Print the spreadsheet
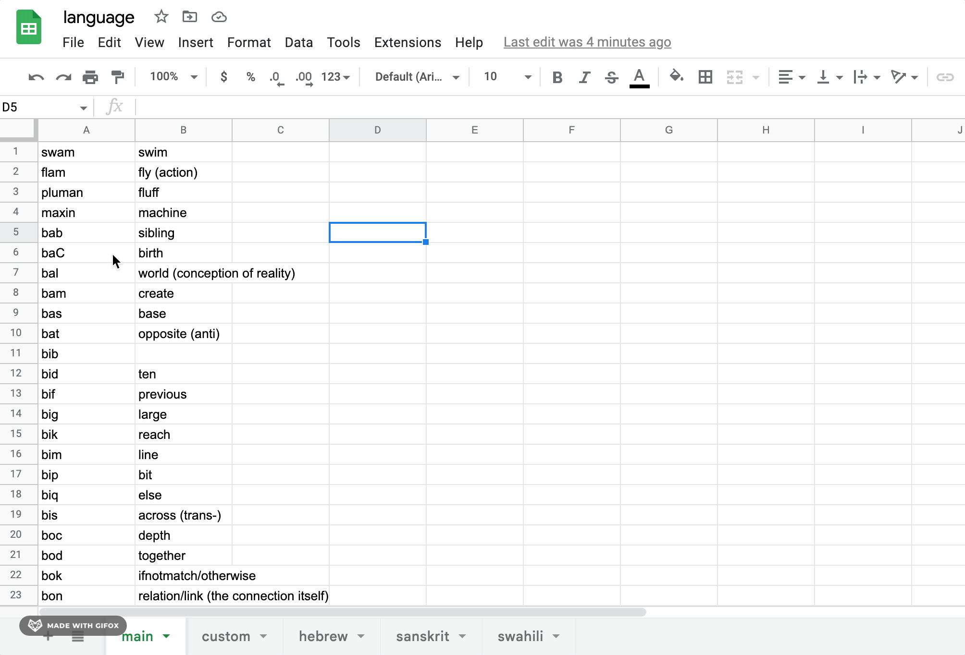This screenshot has width=965, height=655. (90, 77)
